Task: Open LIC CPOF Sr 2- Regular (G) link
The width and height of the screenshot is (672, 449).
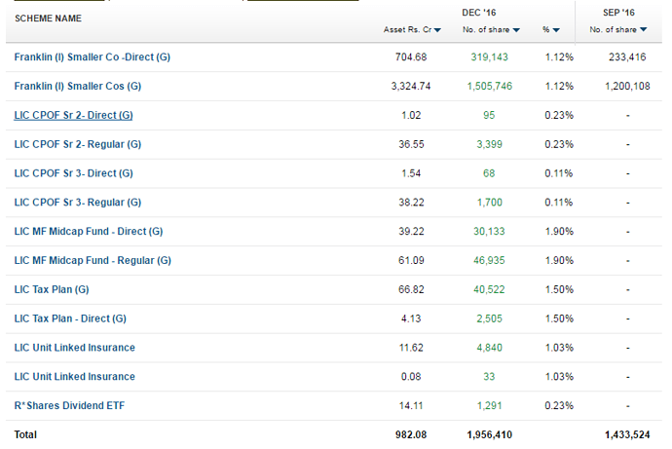Action: 78,144
